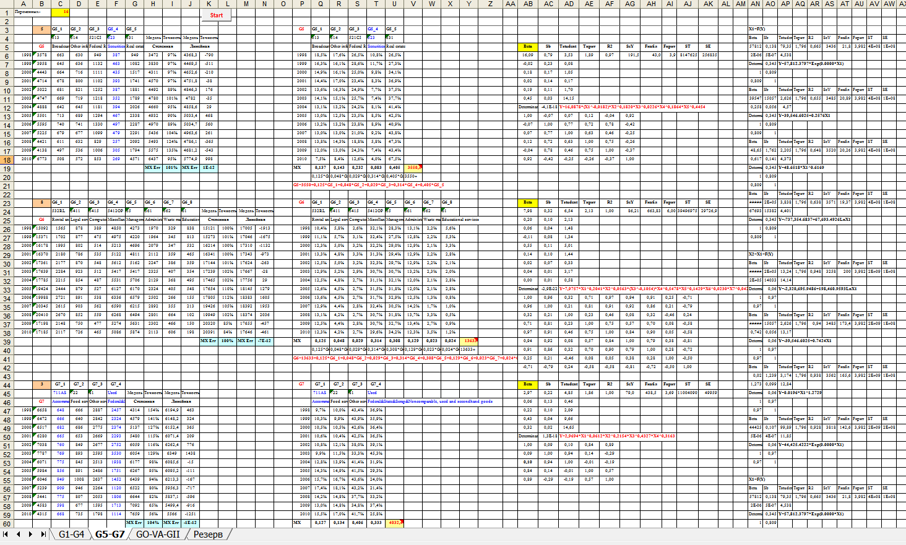The image size is (906, 545).
Task: Select the yellow Beta header in row 5
Action: tap(527, 46)
